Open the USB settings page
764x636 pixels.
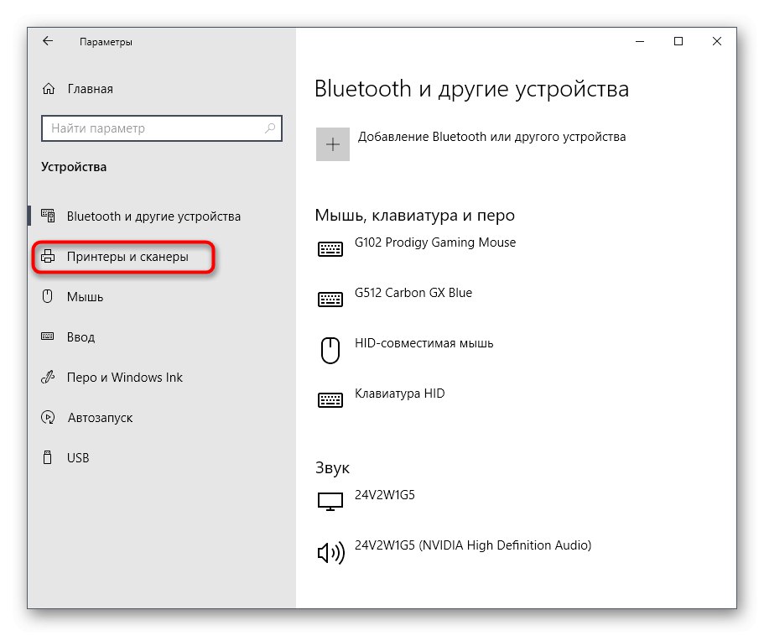click(x=80, y=457)
